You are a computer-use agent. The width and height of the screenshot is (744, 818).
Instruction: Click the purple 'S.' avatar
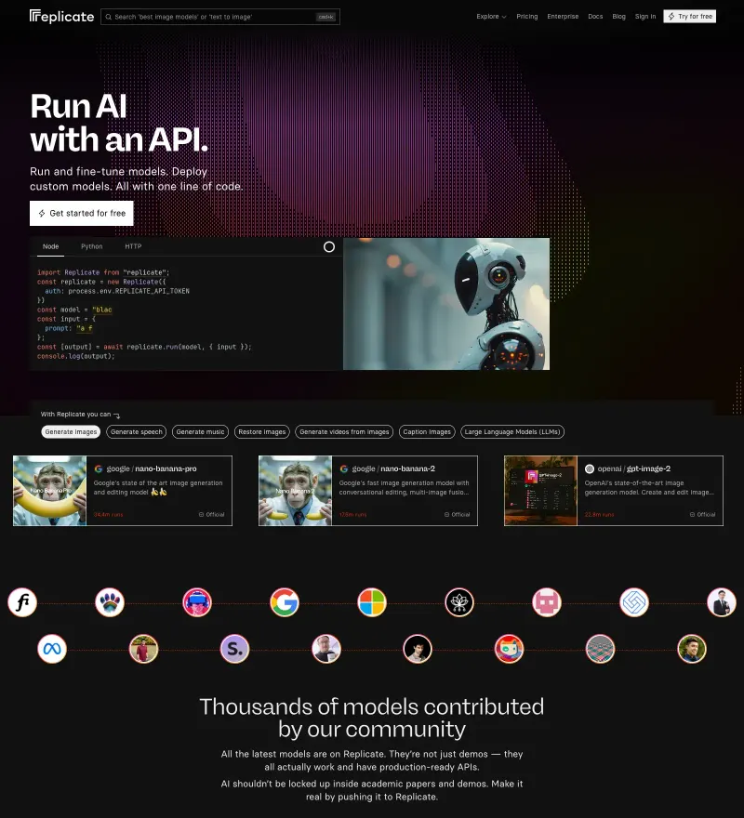(235, 649)
